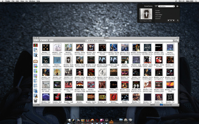Open the Window menu
The image size is (199, 124).
pyautogui.click(x=32, y=1)
